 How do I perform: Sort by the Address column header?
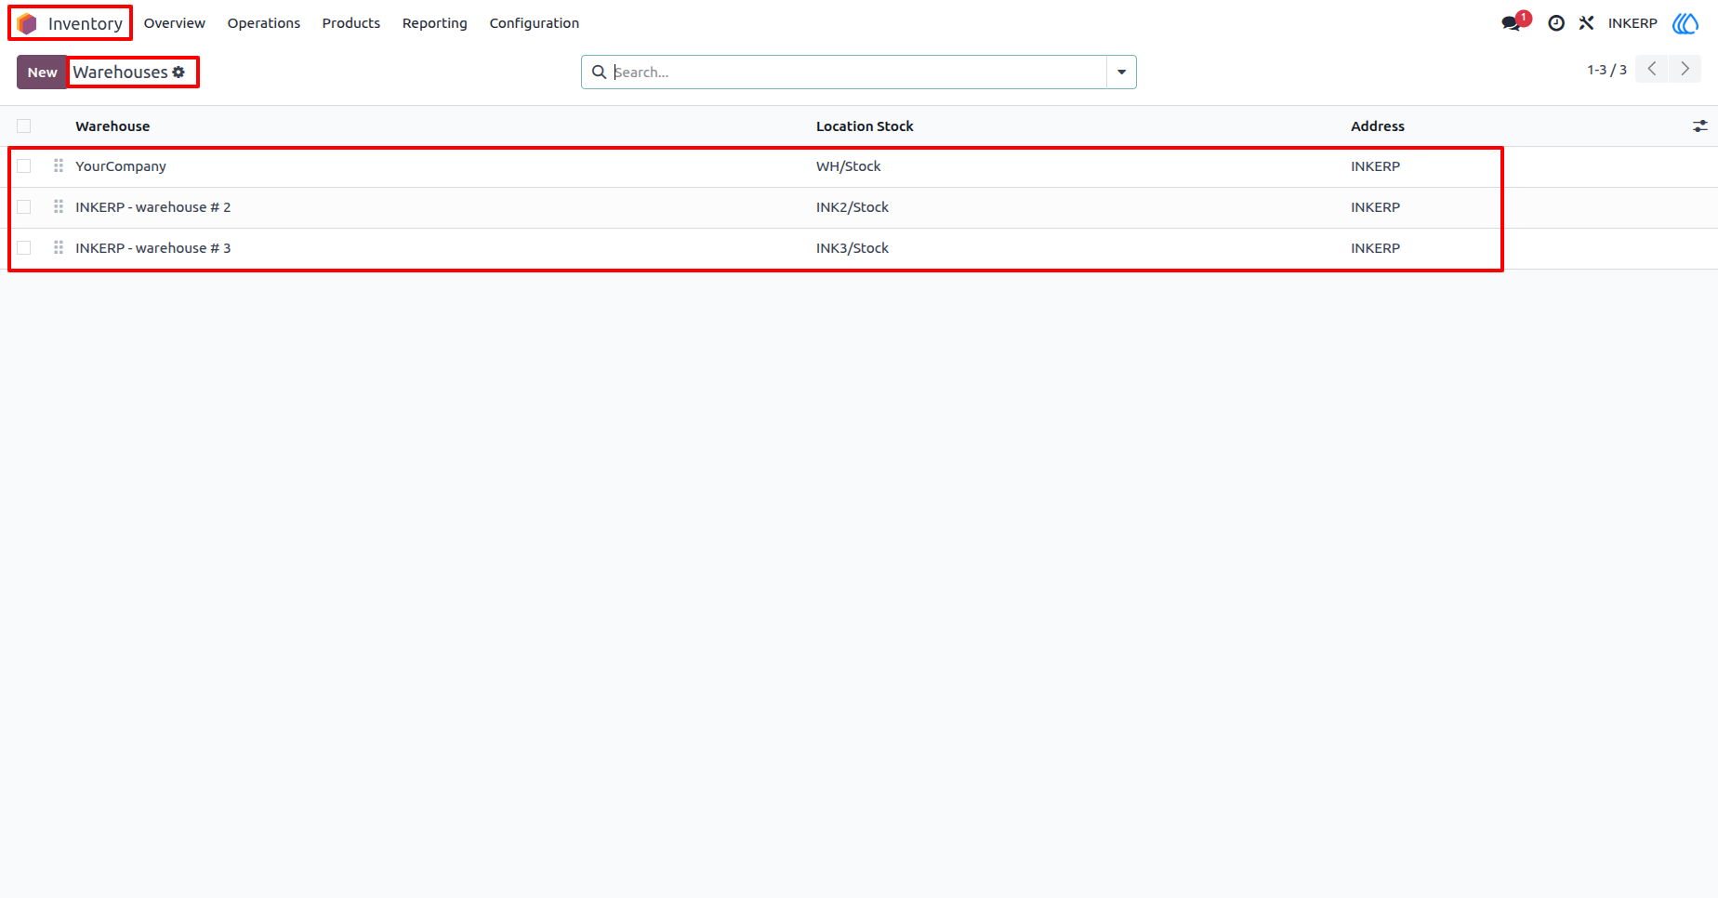pyautogui.click(x=1378, y=126)
